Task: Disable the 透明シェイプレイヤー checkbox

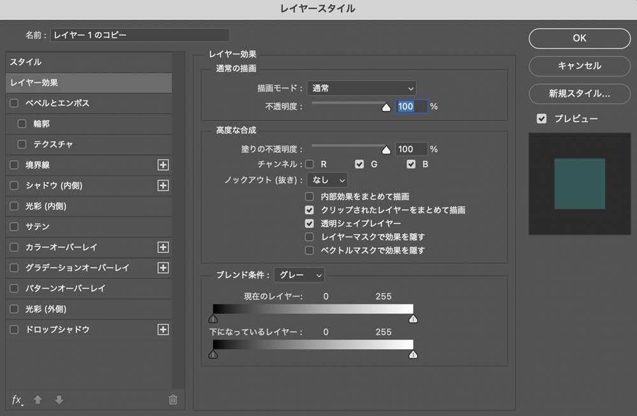Action: (309, 224)
